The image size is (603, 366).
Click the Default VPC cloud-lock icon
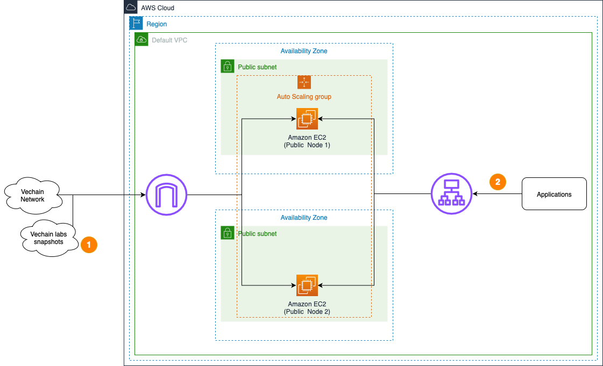click(x=141, y=40)
